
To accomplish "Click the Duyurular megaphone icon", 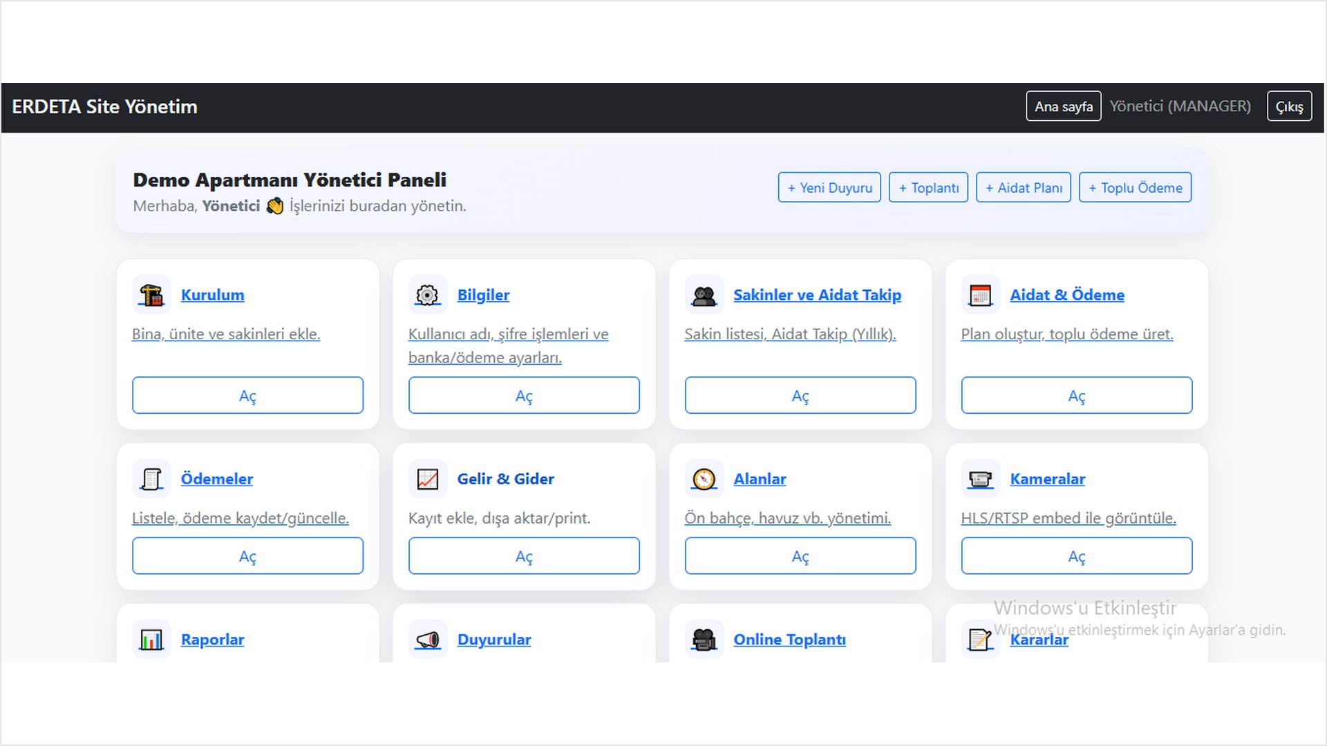I will [x=427, y=640].
